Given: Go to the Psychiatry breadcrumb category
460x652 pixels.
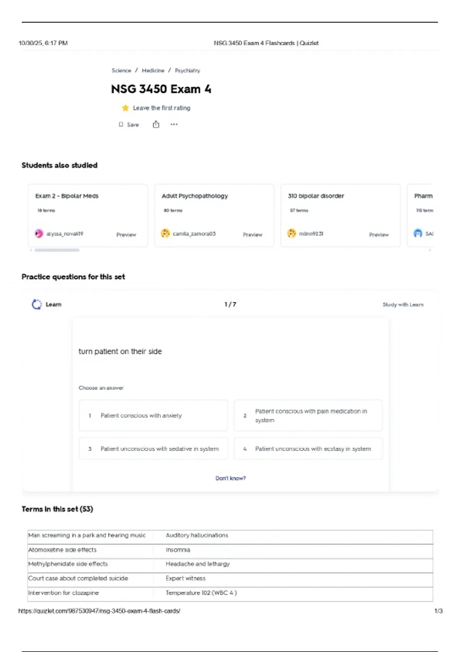Looking at the screenshot, I should 187,71.
